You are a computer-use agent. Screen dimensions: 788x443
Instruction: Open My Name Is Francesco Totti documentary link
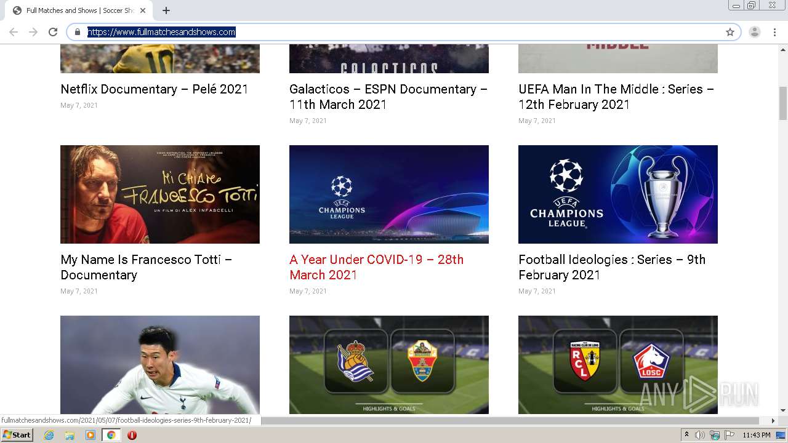click(x=146, y=267)
